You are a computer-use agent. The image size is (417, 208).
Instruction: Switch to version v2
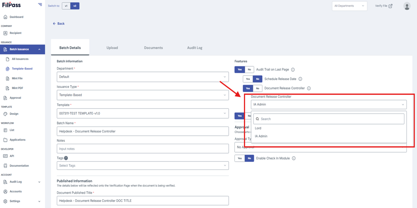point(75,6)
